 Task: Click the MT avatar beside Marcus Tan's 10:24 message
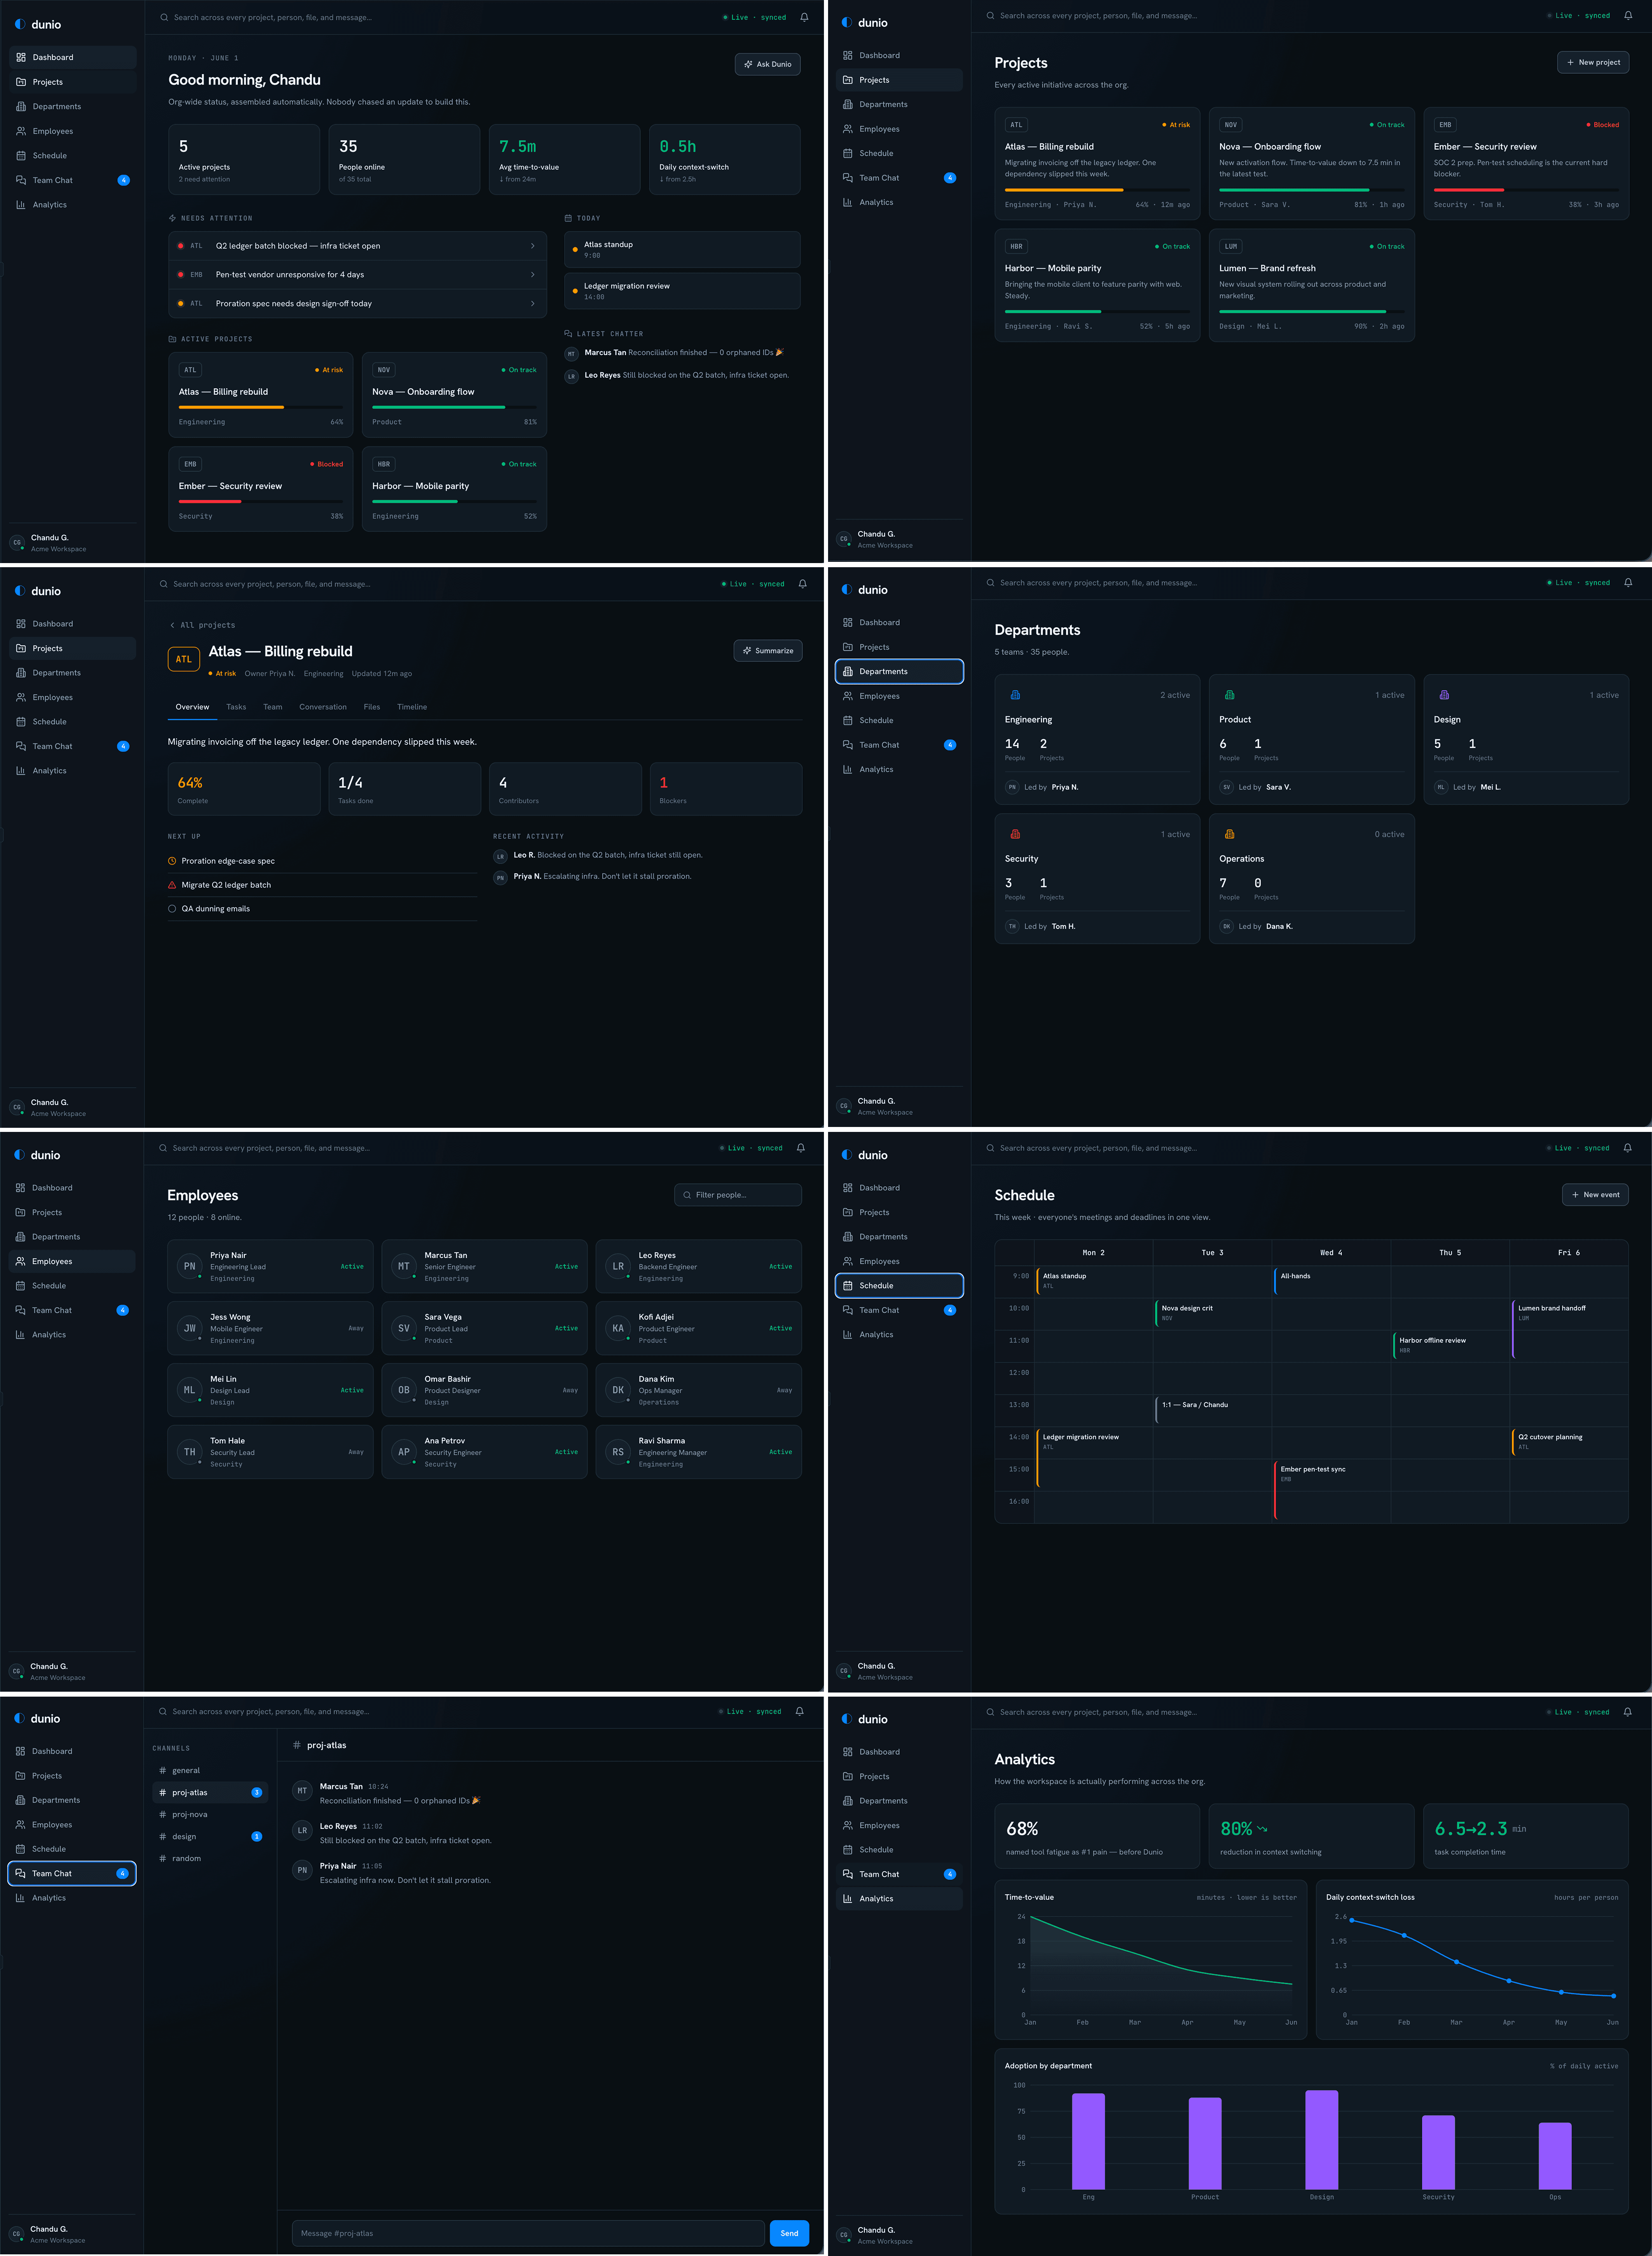pyautogui.click(x=302, y=1790)
